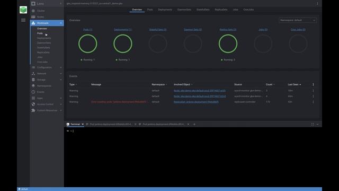This screenshot has height=191, width=339.
Task: Sort events by Count column
Action: coord(270,84)
